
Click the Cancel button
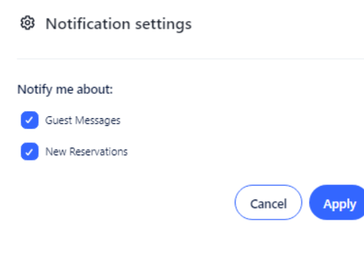click(x=268, y=202)
